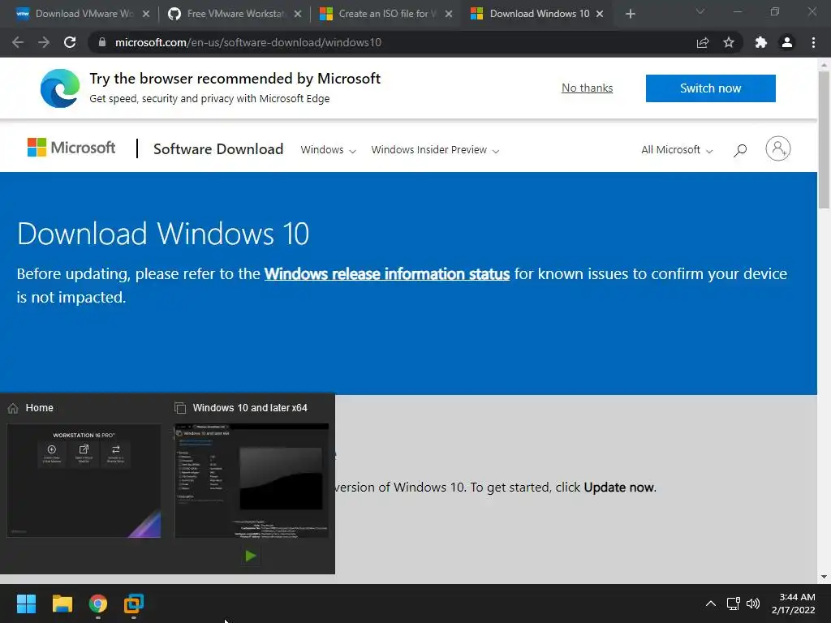The height and width of the screenshot is (623, 831).
Task: Share this page from the address bar
Action: coord(703,42)
